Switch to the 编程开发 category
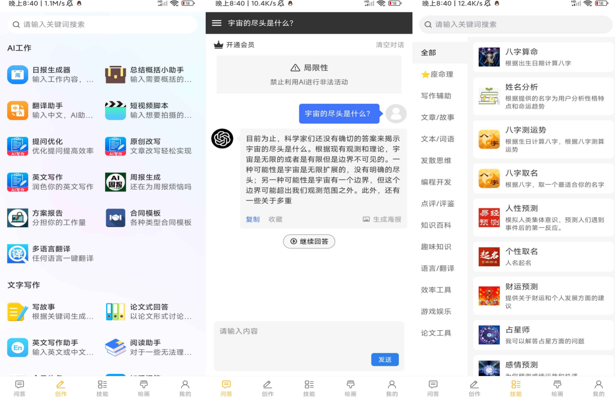The image size is (615, 403). [x=436, y=182]
